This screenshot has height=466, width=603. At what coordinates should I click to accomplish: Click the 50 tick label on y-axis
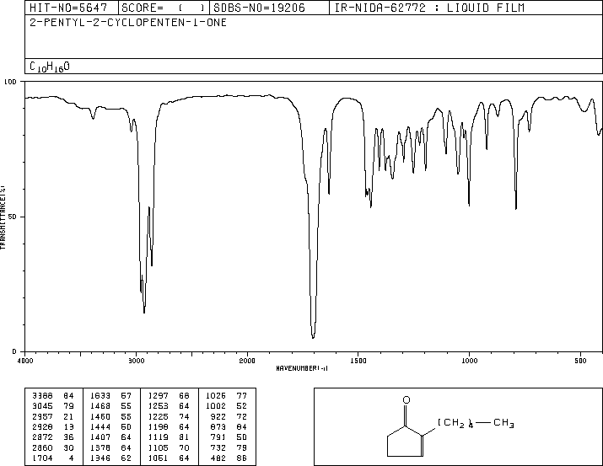(13, 217)
